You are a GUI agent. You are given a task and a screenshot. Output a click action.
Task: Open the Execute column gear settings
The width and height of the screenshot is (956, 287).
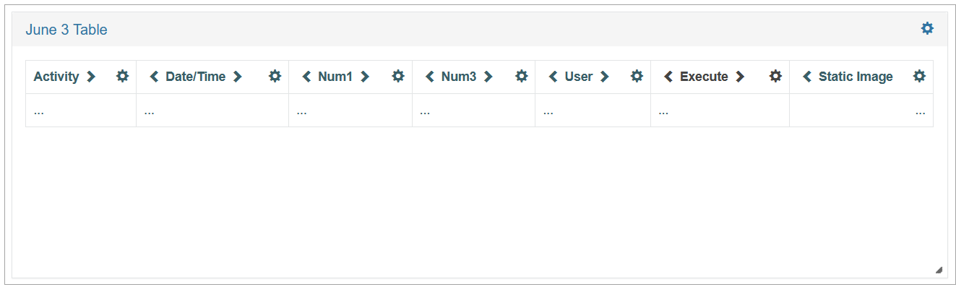tap(775, 76)
